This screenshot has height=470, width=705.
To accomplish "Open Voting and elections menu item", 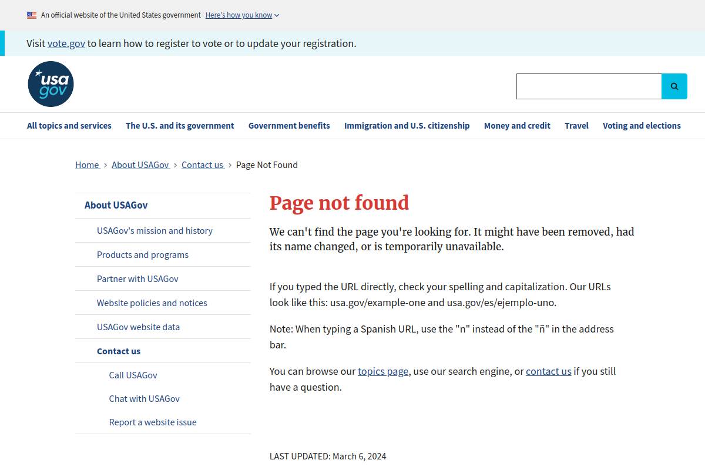I will tap(642, 126).
